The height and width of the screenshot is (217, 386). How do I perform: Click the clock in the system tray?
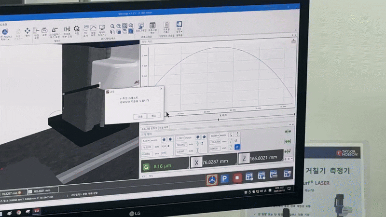pyautogui.click(x=279, y=189)
